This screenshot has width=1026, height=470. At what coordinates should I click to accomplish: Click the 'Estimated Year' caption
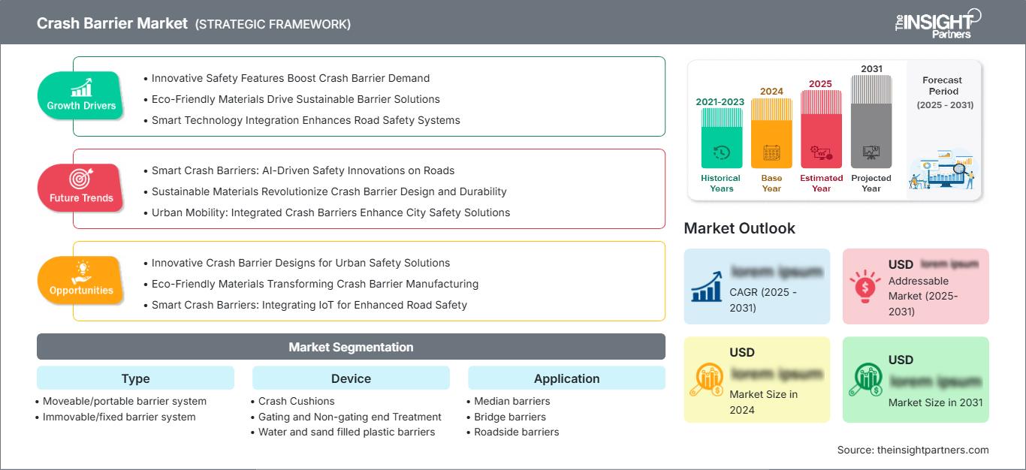coord(821,183)
